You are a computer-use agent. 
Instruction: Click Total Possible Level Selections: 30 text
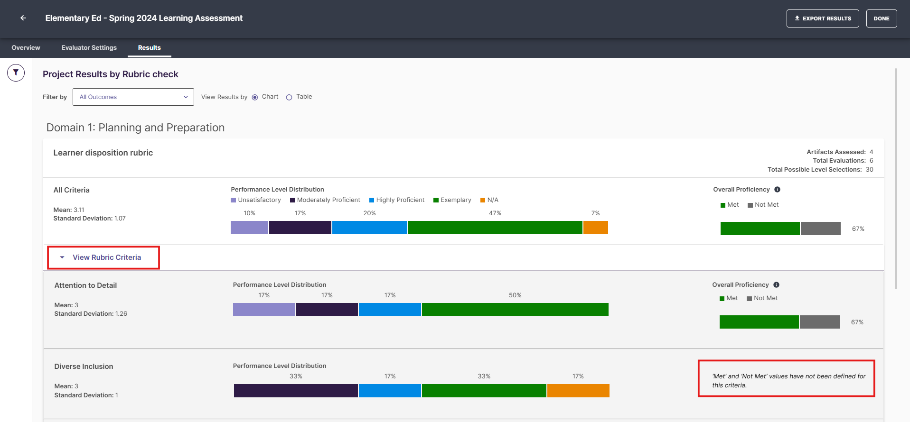[x=820, y=170]
